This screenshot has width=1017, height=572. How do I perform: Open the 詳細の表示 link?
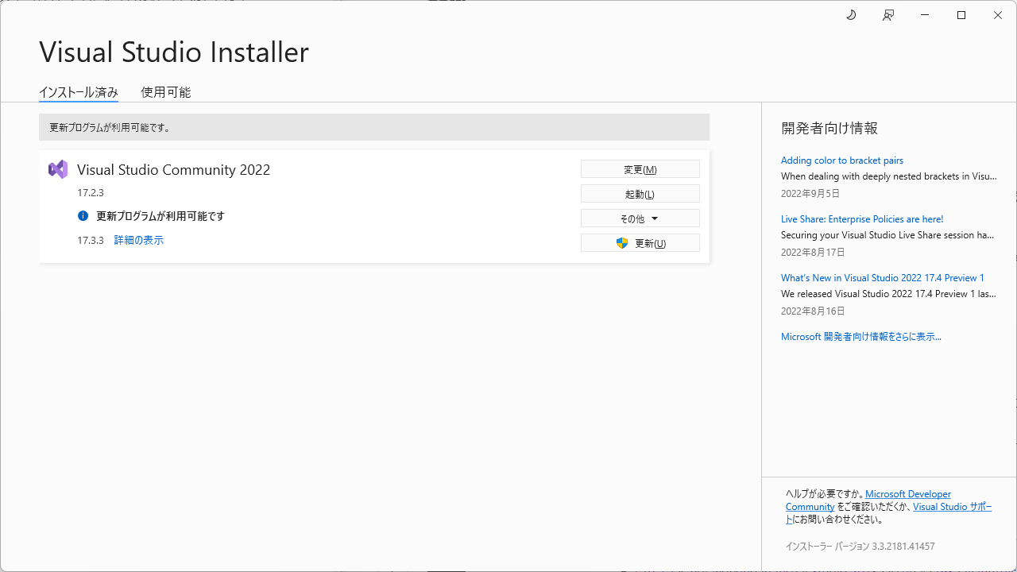click(x=139, y=240)
